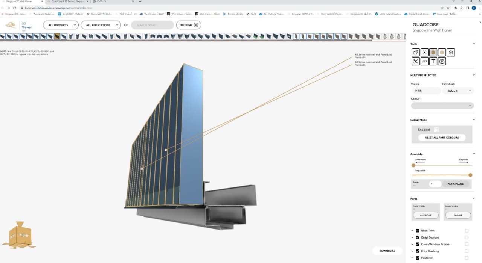Viewport: 482px width, 263px height.
Task: Click the orientation cube RIGHT face
Action: [24, 236]
